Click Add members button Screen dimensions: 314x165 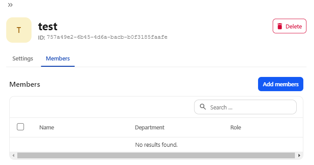point(281,84)
